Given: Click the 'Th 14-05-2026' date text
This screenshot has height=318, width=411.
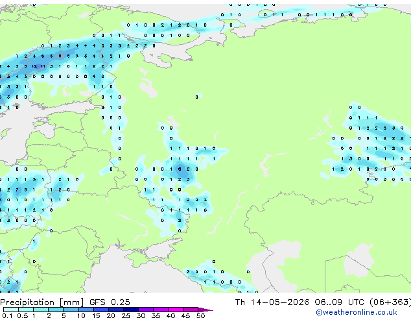Looking at the screenshot, I should tap(272, 302).
